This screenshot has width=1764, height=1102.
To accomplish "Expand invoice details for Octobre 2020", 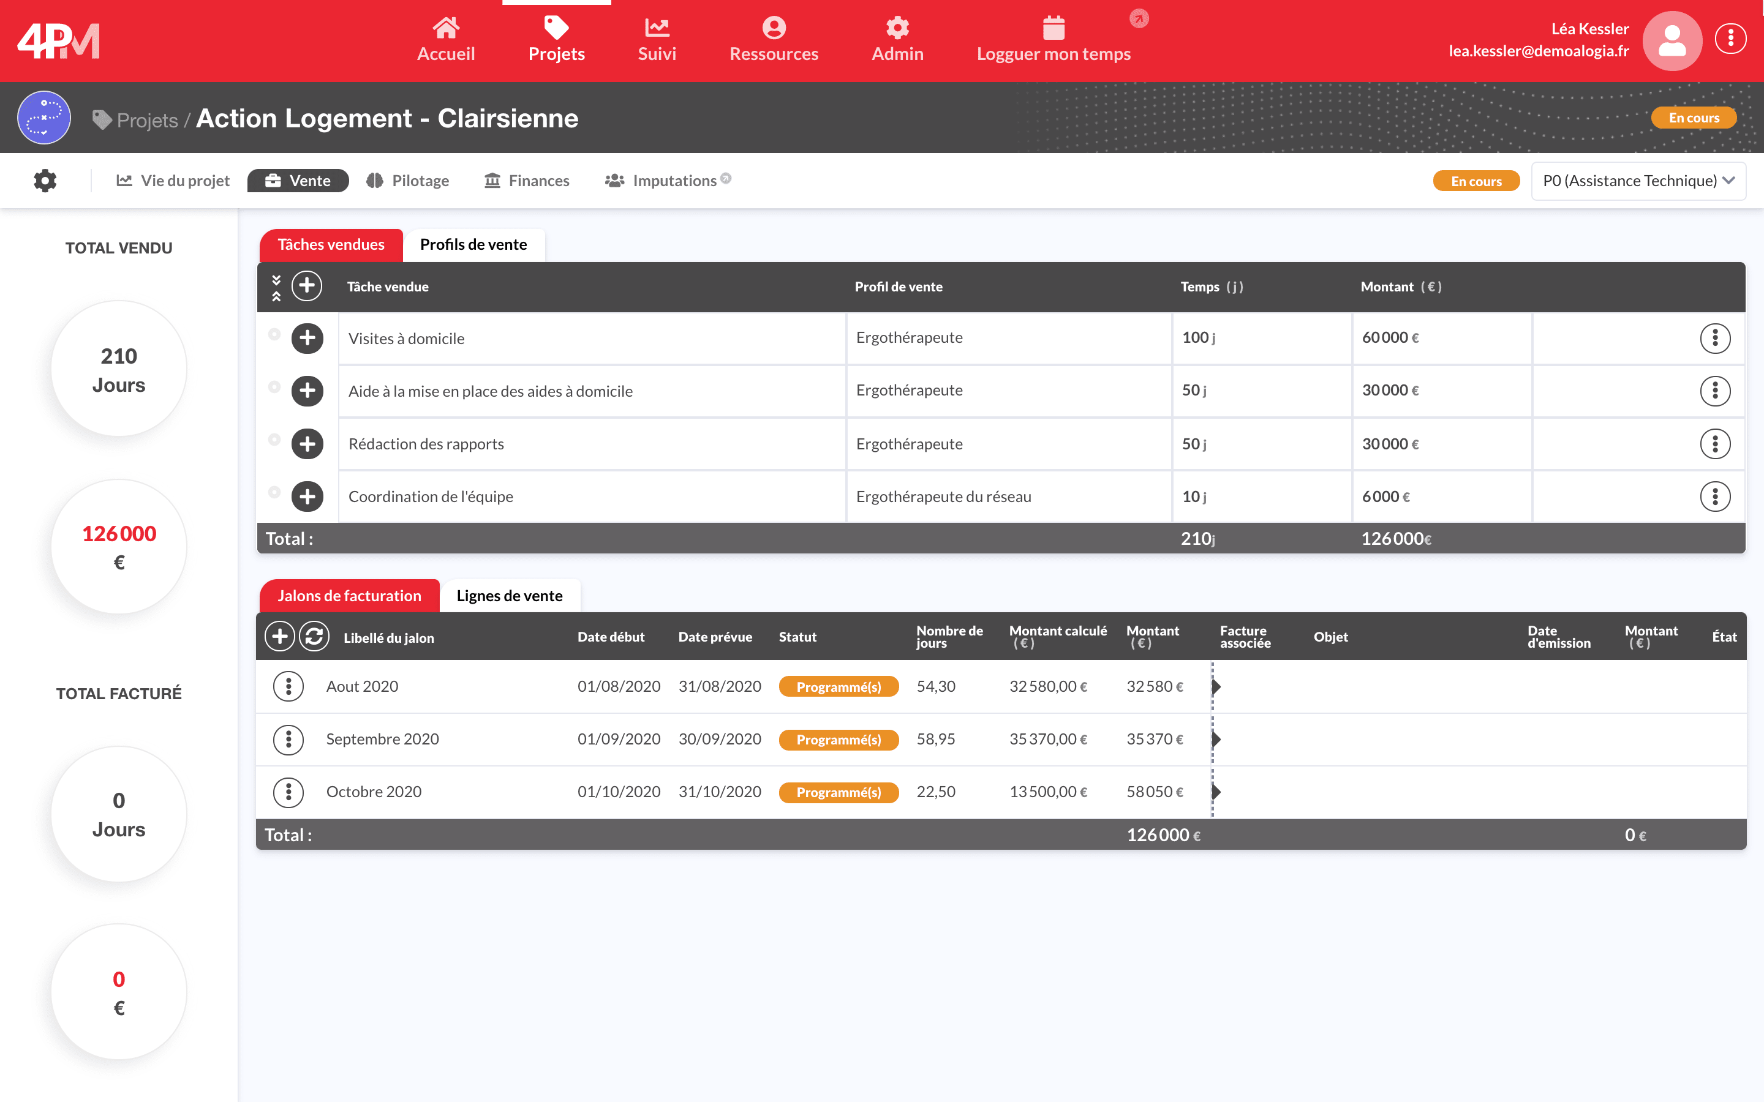I will pos(1216,792).
